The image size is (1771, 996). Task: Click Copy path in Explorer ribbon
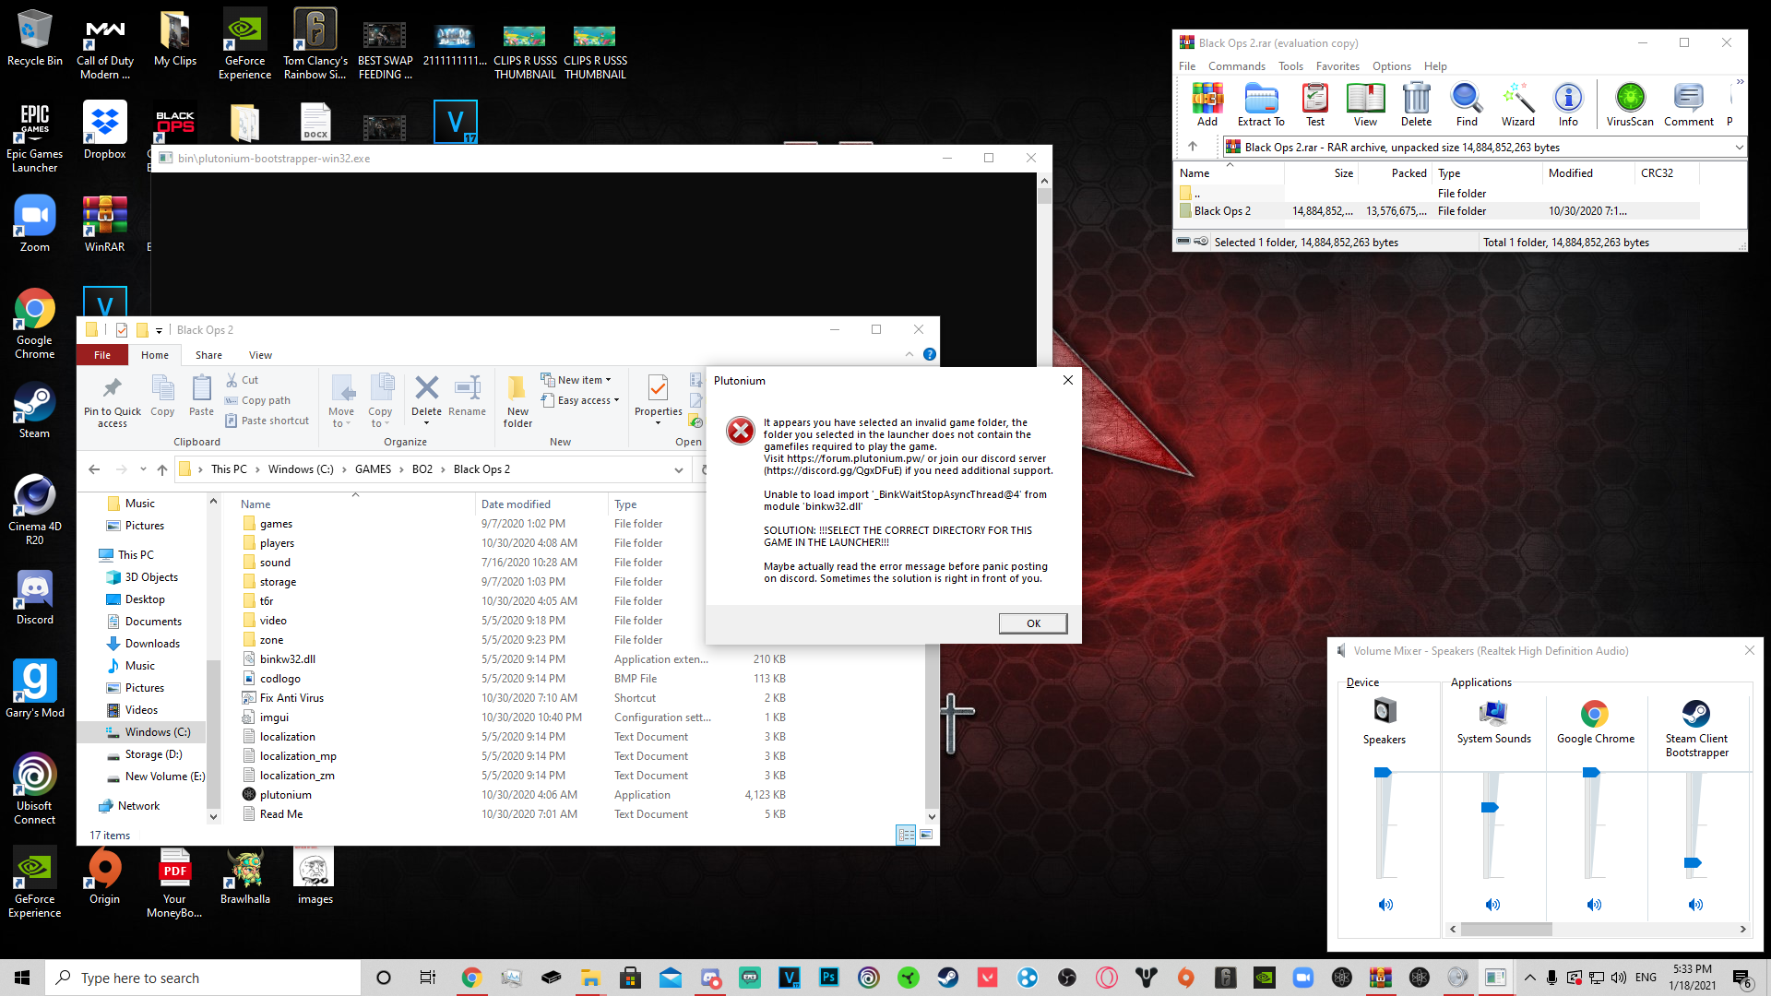(x=257, y=400)
